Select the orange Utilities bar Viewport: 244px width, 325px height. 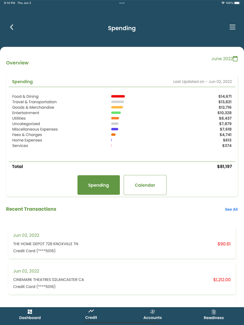115,118
